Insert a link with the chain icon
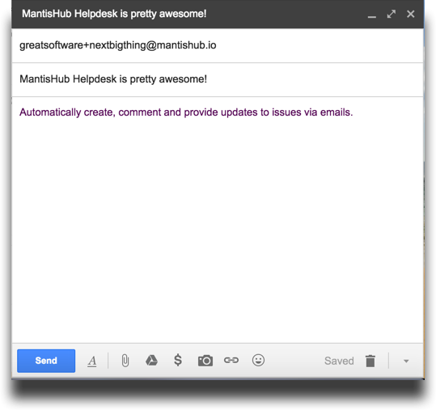436x410 pixels. pos(231,360)
